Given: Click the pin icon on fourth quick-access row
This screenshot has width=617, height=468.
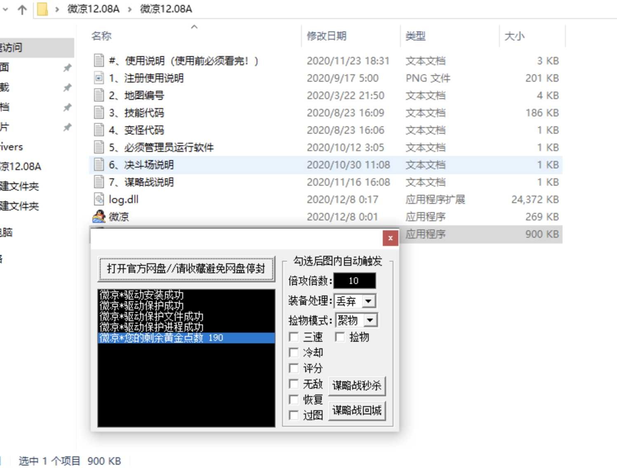Looking at the screenshot, I should (x=67, y=127).
